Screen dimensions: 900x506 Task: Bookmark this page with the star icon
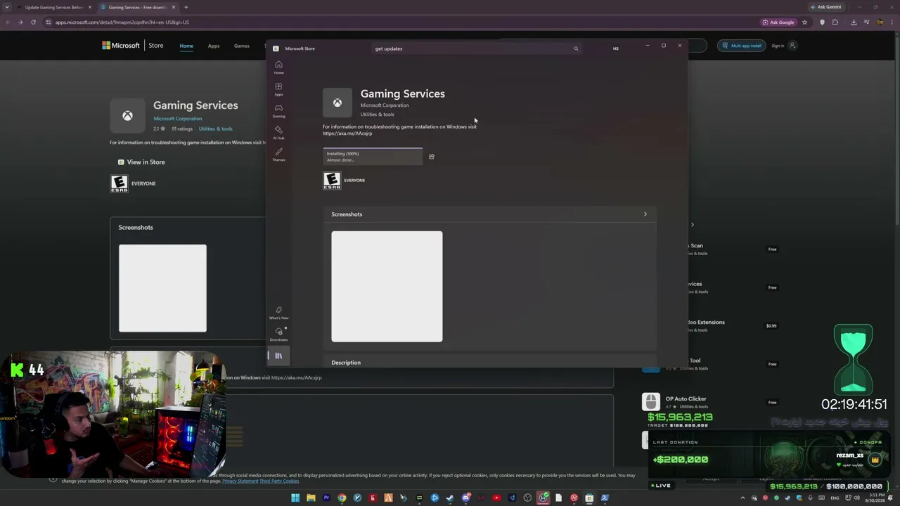point(804,22)
